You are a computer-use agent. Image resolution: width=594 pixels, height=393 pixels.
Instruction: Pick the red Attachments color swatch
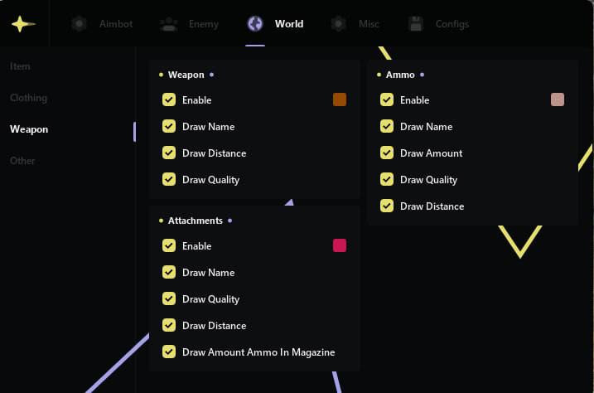pos(340,246)
